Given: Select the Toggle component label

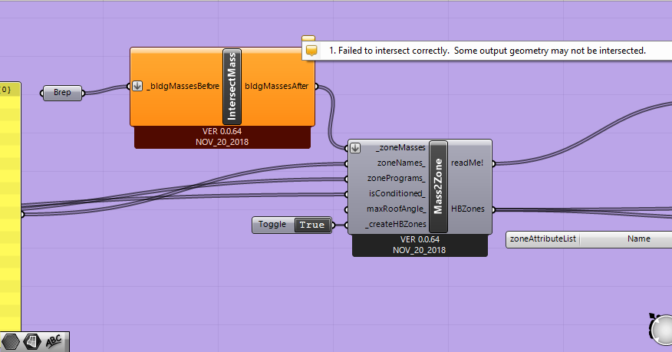Looking at the screenshot, I should pos(272,225).
